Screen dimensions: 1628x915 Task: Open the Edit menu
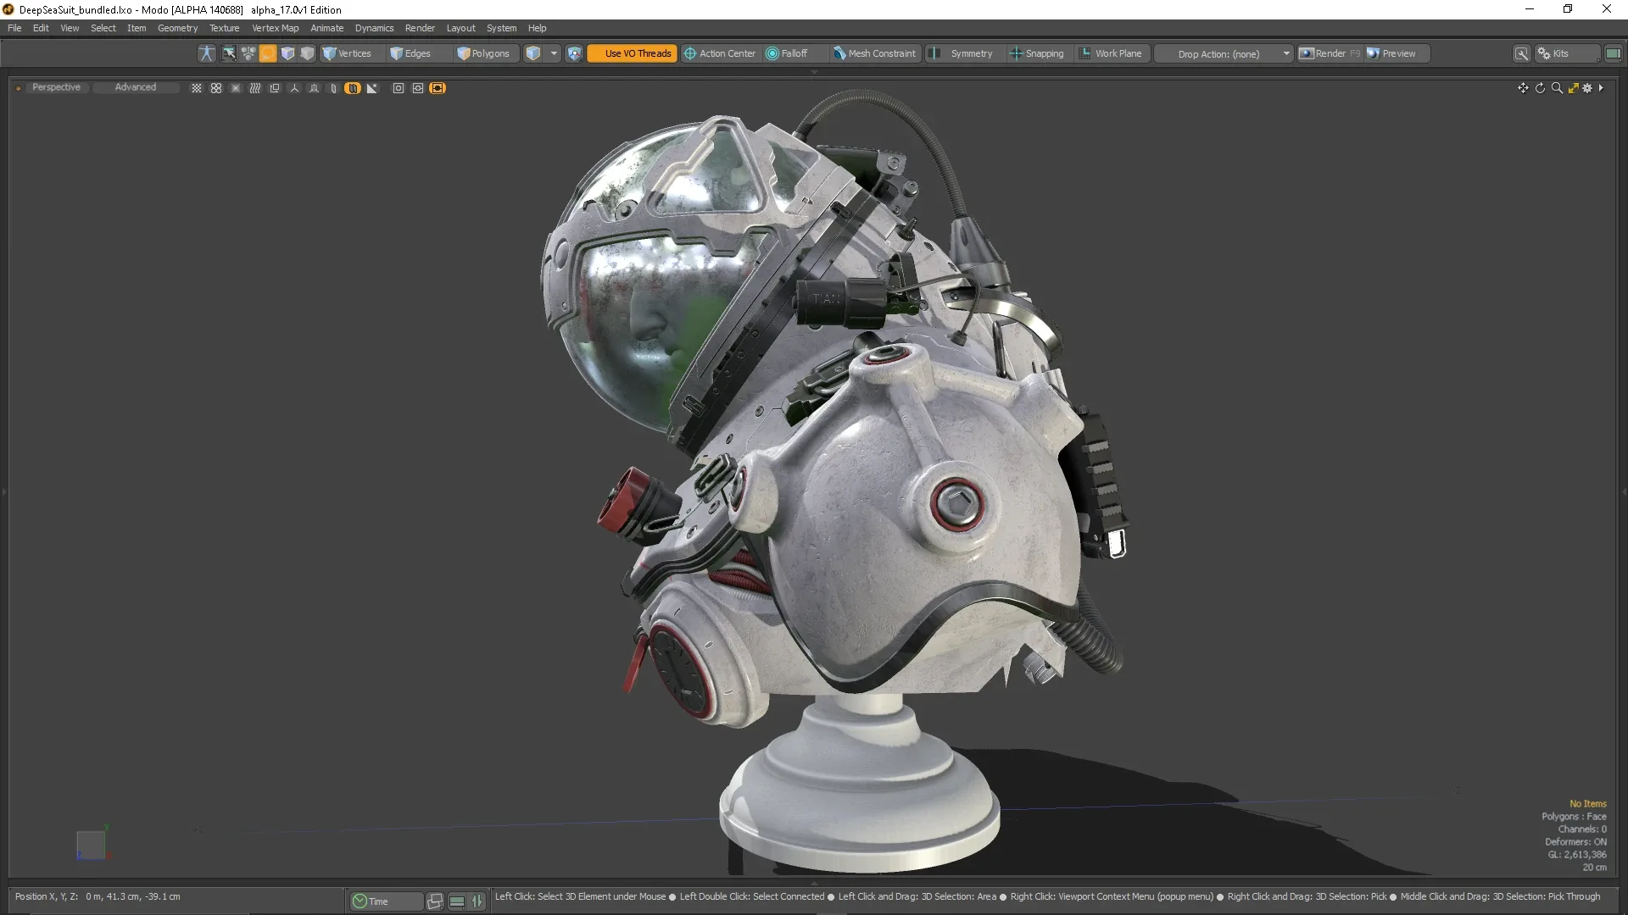[41, 28]
